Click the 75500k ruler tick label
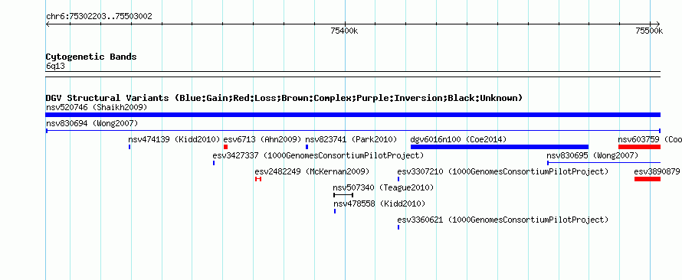Image resolution: width=682 pixels, height=280 pixels. pyautogui.click(x=649, y=31)
